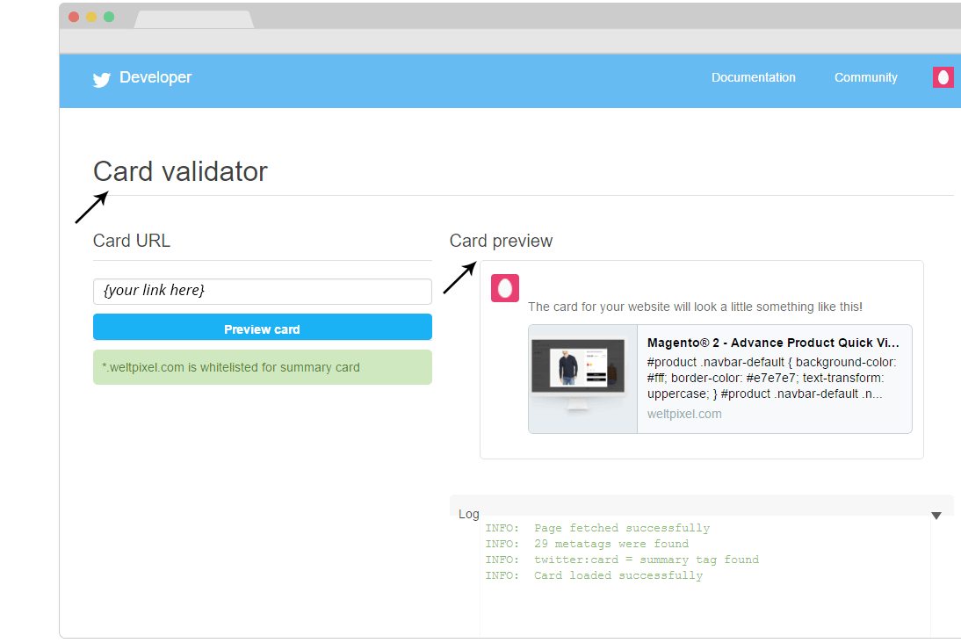Select the open browser tab
This screenshot has height=643, width=961.
click(x=193, y=18)
